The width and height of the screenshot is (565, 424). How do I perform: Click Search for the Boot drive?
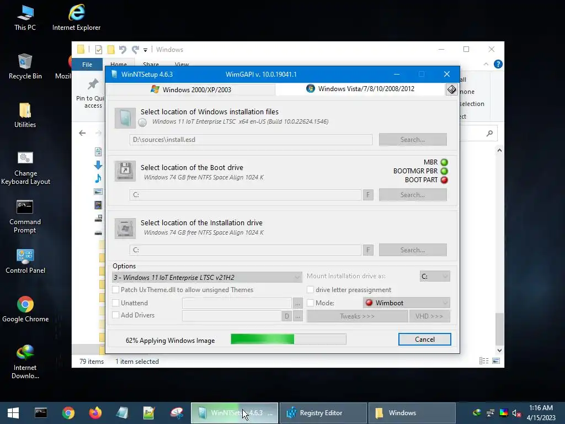pos(413,195)
